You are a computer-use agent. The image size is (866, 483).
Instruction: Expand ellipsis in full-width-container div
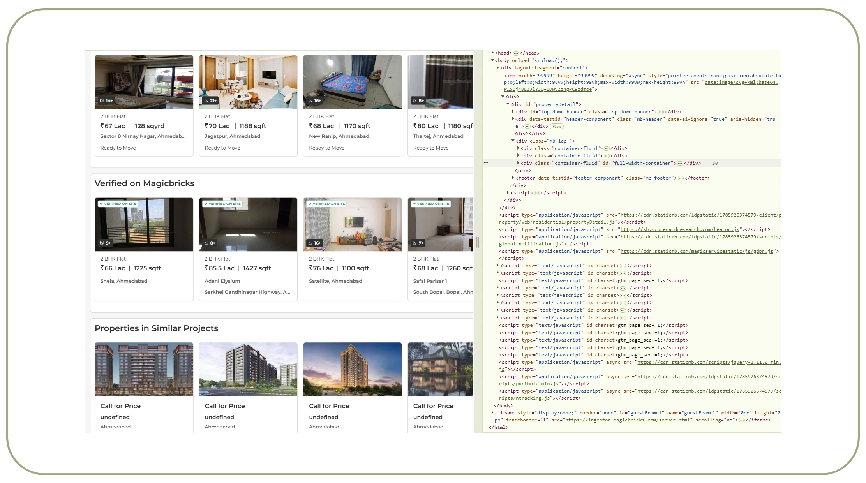tap(680, 164)
